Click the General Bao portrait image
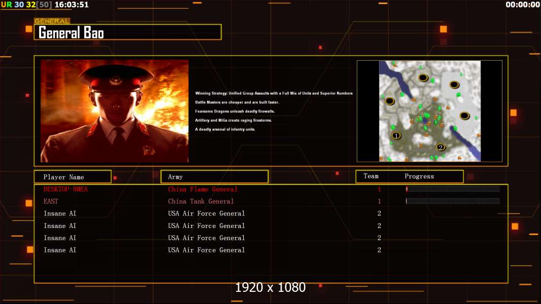The width and height of the screenshot is (541, 304). (115, 111)
